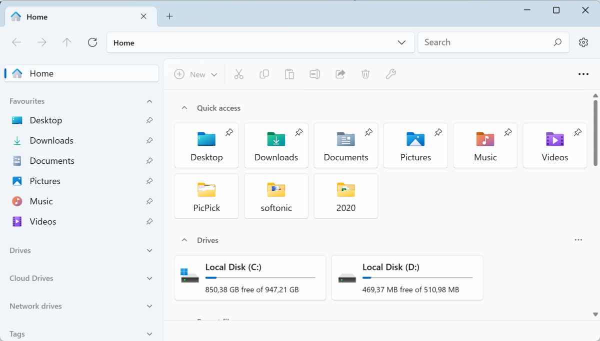Pin the Pictures Quick access card
This screenshot has height=341, width=600.
438,132
